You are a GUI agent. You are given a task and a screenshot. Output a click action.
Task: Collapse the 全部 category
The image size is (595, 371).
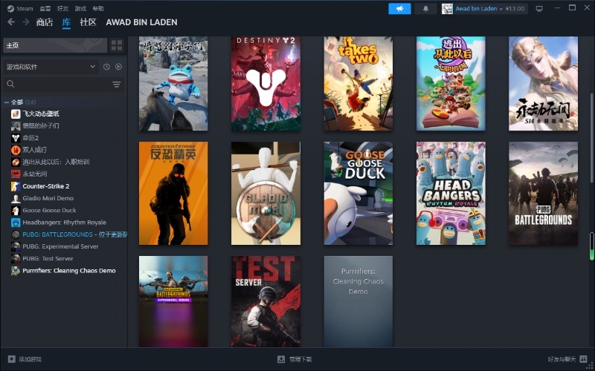tap(7, 102)
